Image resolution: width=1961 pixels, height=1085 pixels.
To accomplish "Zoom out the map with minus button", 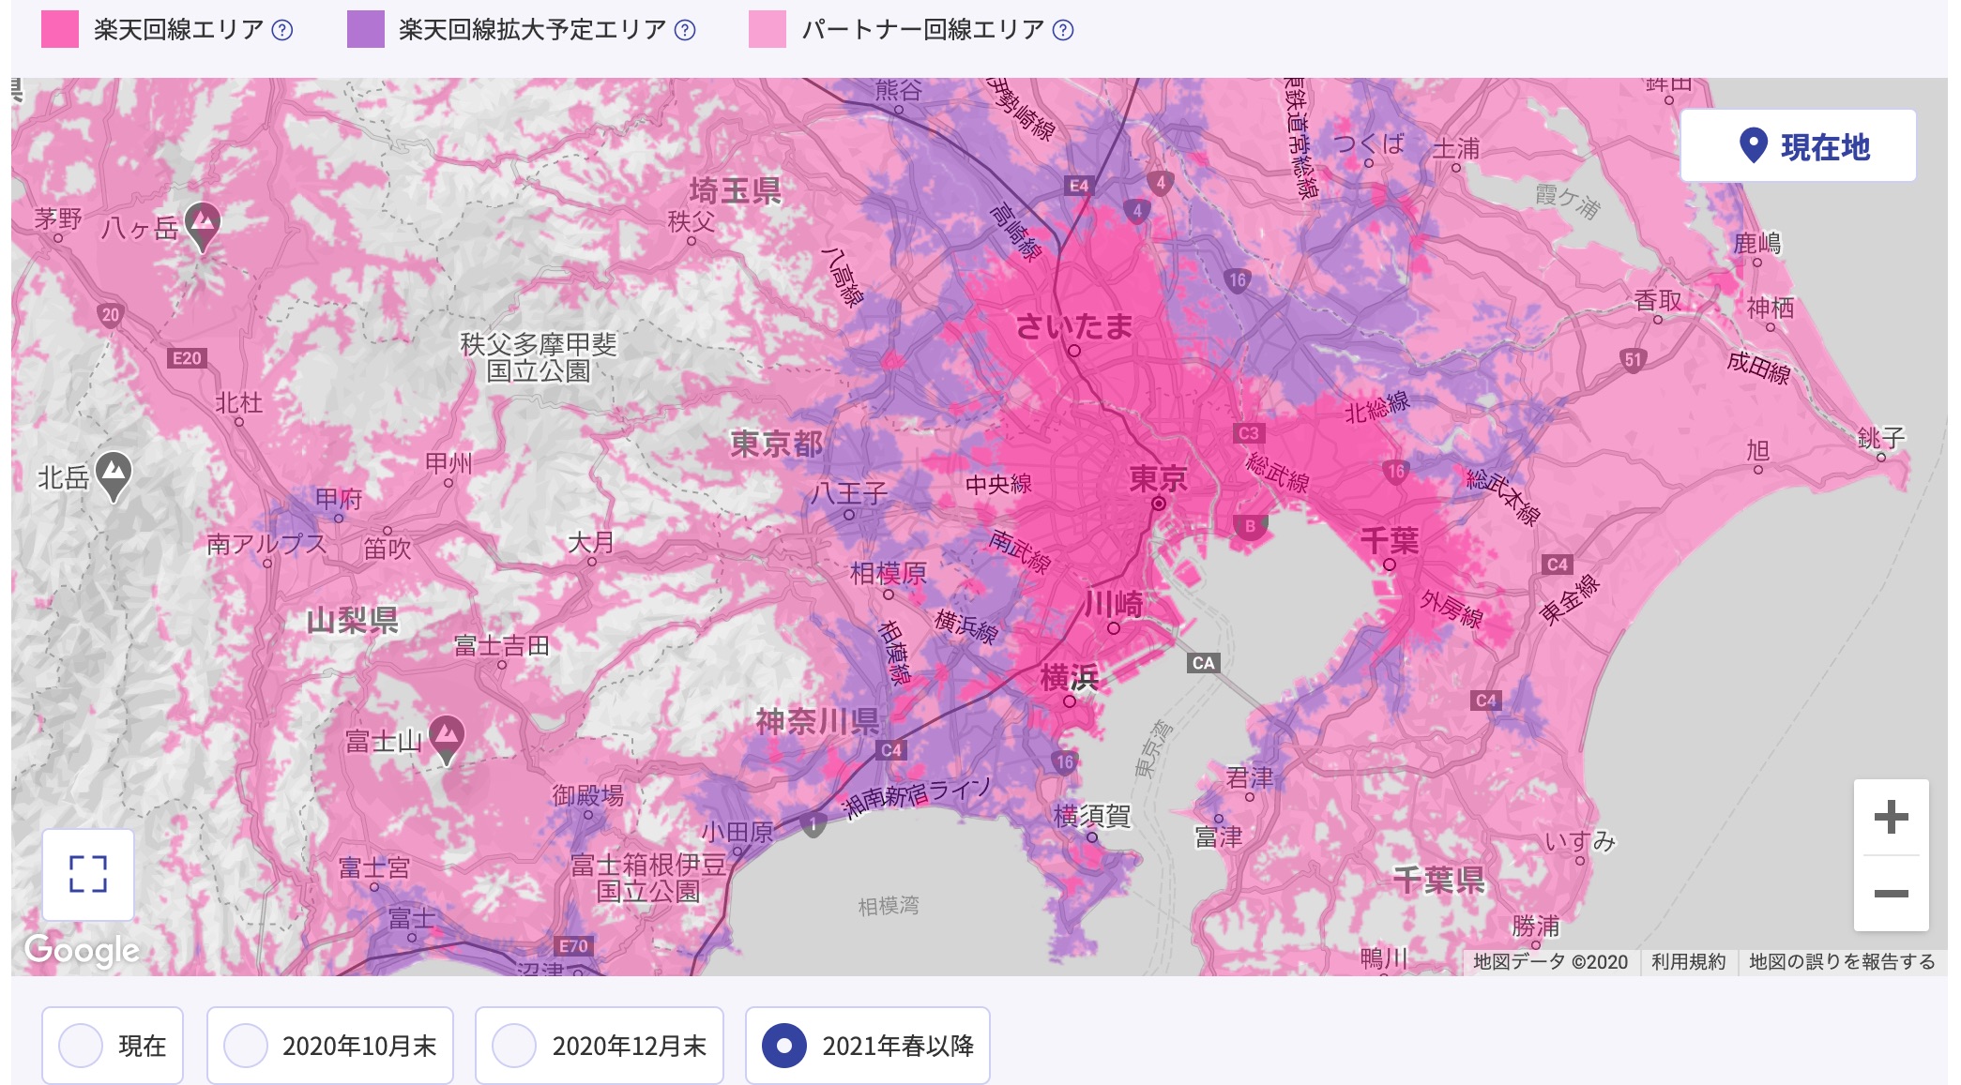I will coord(1891,893).
